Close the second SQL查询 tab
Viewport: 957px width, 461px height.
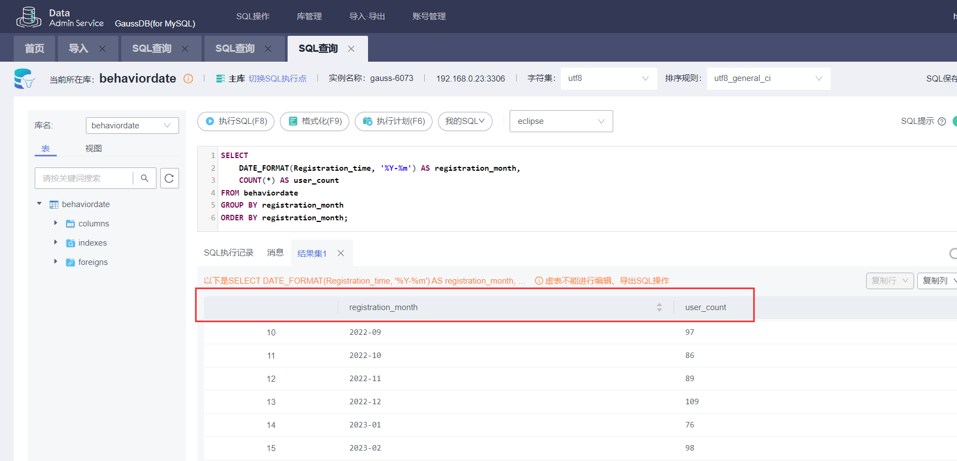(268, 48)
